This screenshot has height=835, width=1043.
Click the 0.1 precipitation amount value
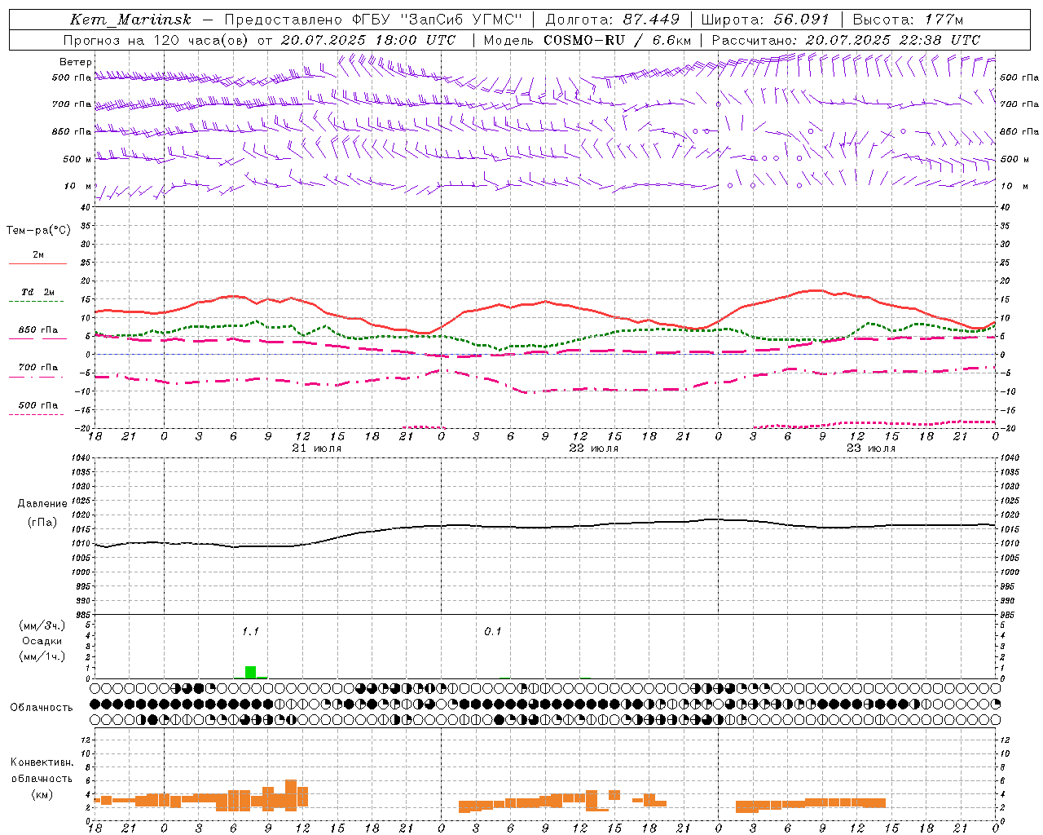click(x=493, y=631)
